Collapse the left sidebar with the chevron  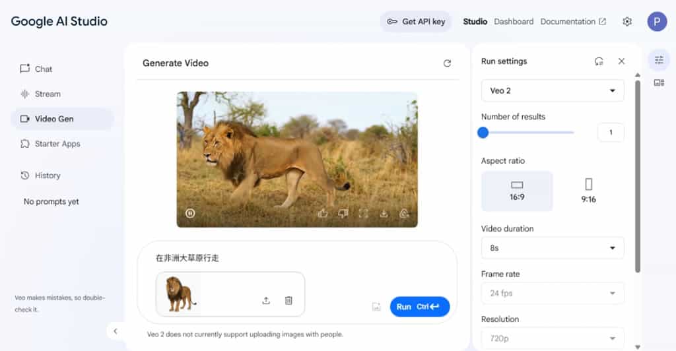pyautogui.click(x=116, y=331)
